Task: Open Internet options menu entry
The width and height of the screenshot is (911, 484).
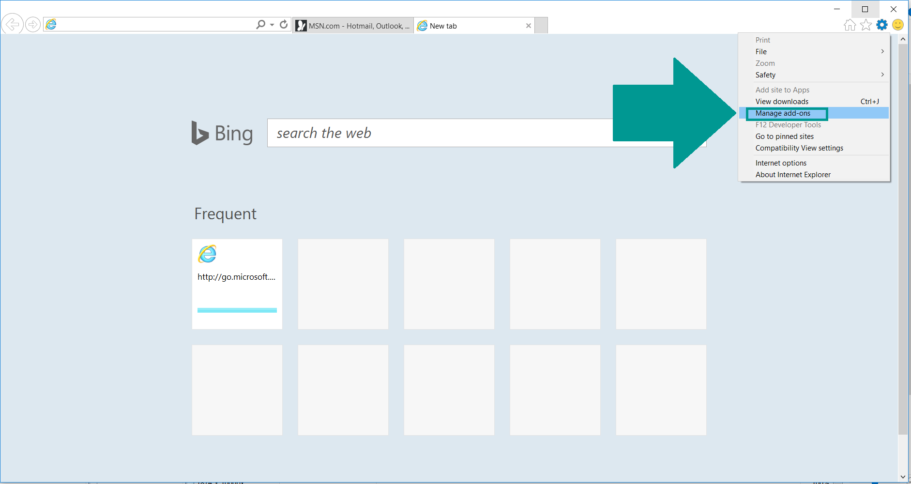Action: (781, 163)
